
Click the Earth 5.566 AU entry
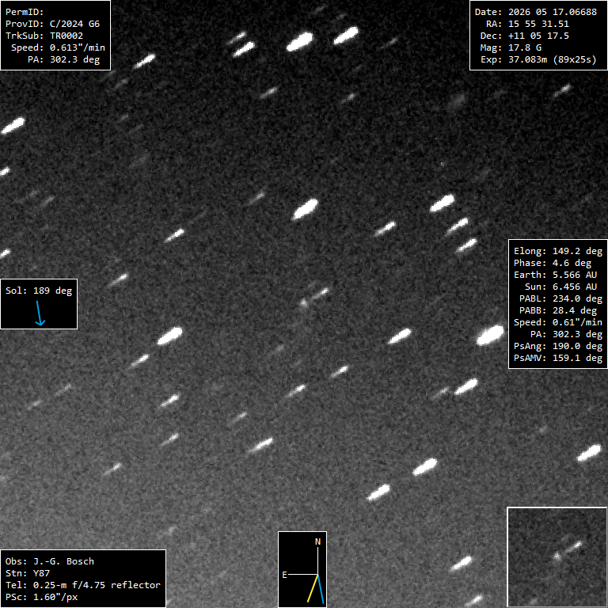pos(555,275)
